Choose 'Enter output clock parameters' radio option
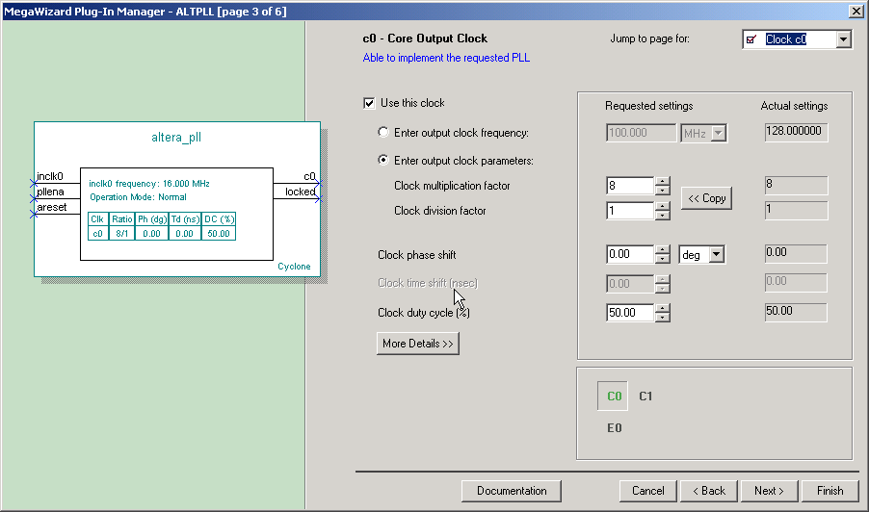The image size is (869, 512). 383,161
